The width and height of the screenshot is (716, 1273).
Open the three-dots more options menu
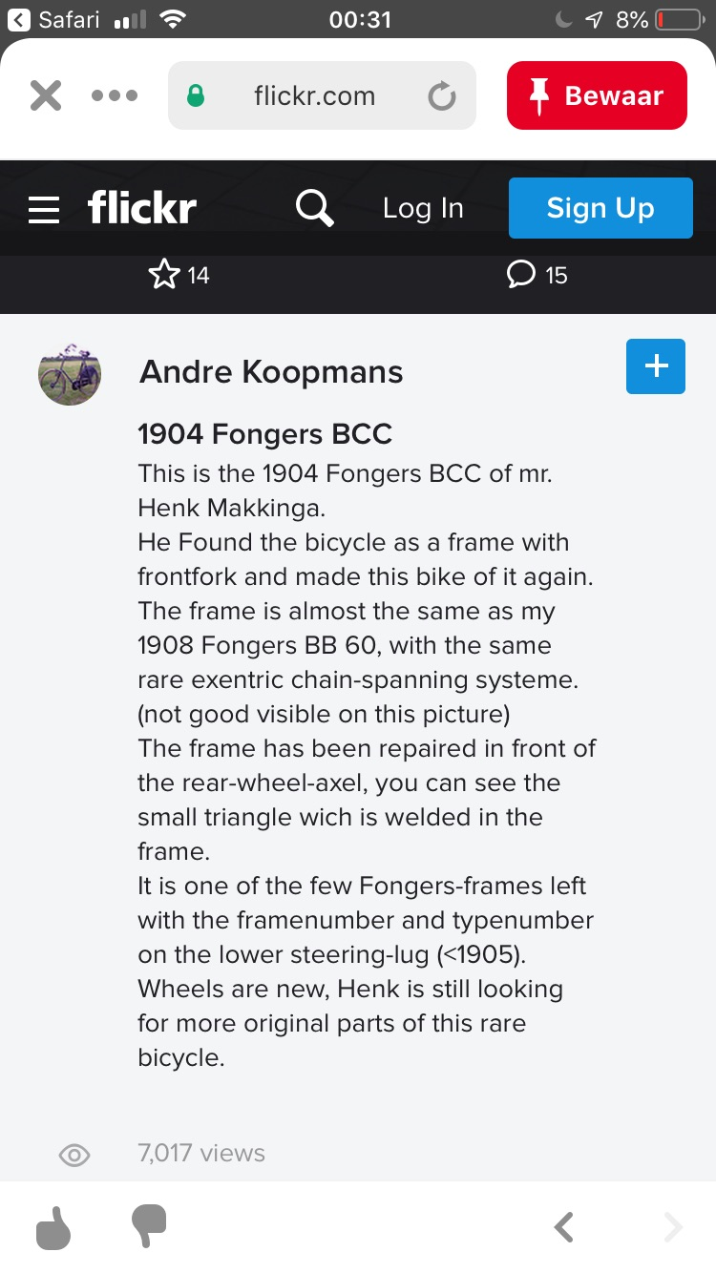tap(115, 95)
